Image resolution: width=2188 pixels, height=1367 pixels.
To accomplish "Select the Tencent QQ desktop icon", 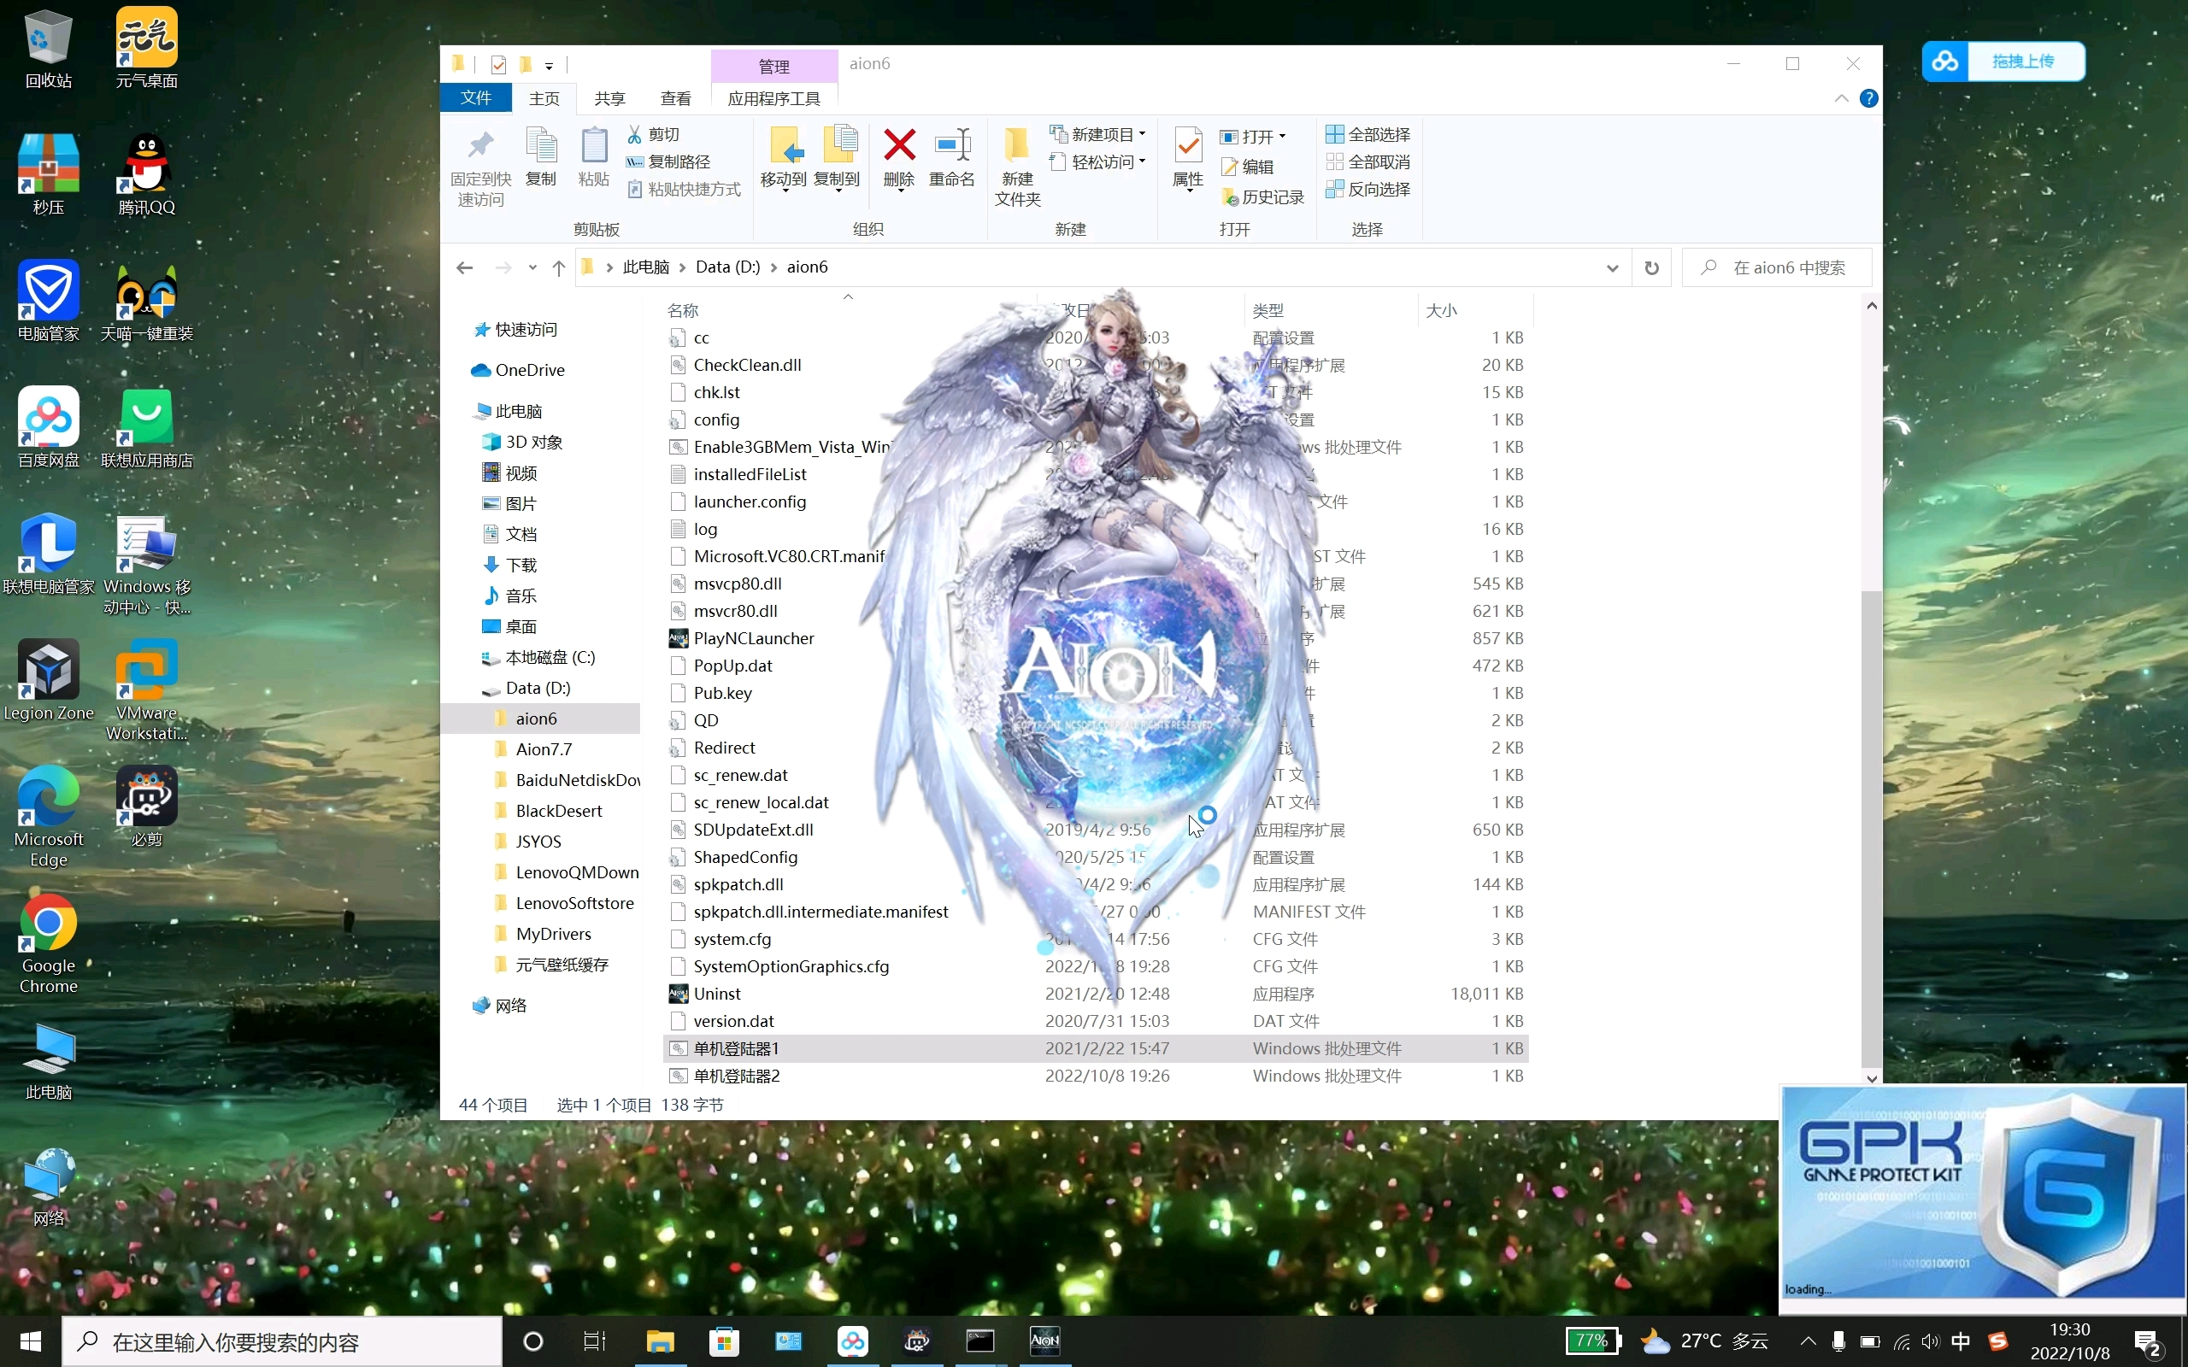I will click(x=146, y=175).
